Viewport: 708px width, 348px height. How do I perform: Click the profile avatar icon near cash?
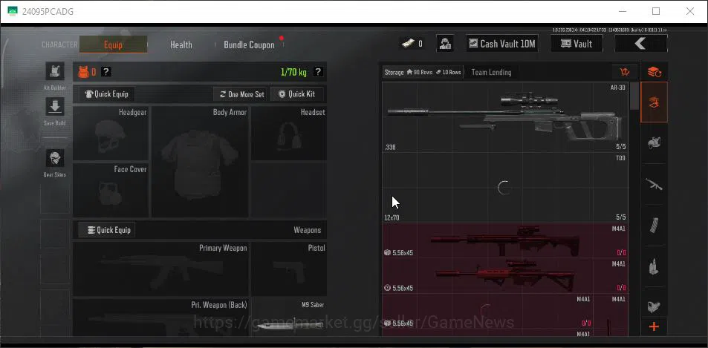[x=445, y=44]
